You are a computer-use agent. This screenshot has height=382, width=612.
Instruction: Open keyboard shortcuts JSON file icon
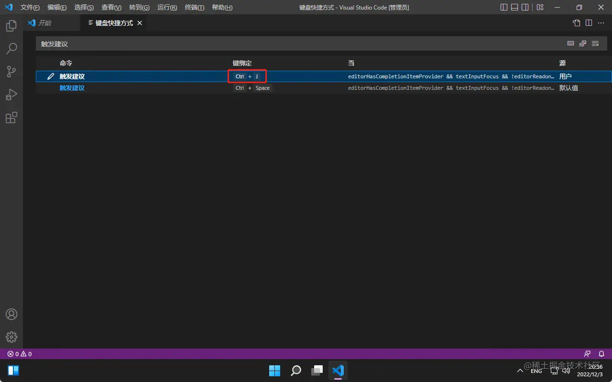coord(577,23)
